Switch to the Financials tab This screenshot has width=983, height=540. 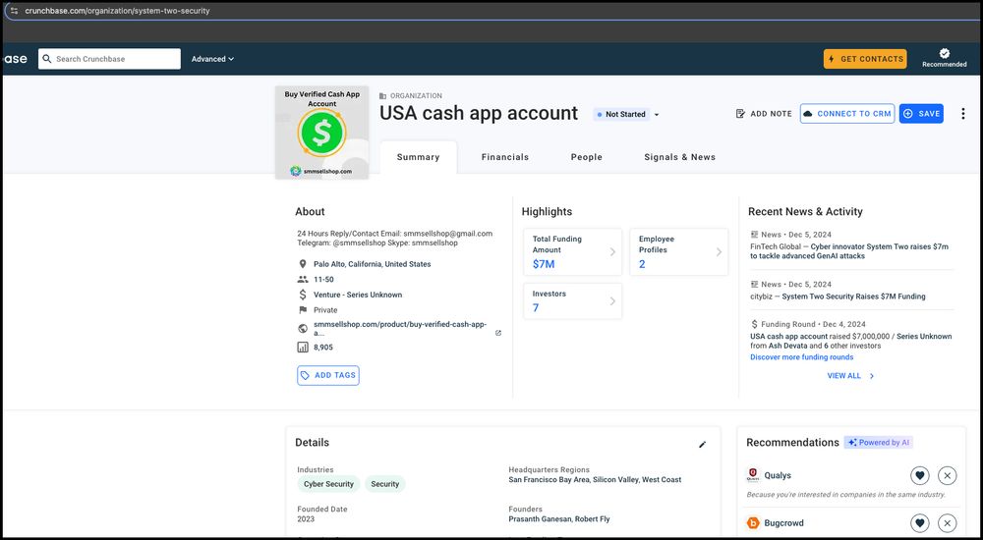point(505,157)
